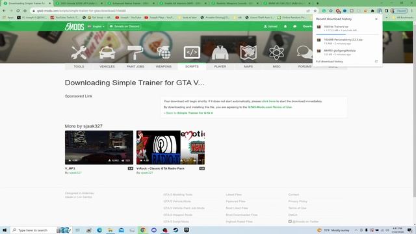The width and height of the screenshot is (416, 234).
Task: Open the Maps category icon
Action: coord(248,53)
